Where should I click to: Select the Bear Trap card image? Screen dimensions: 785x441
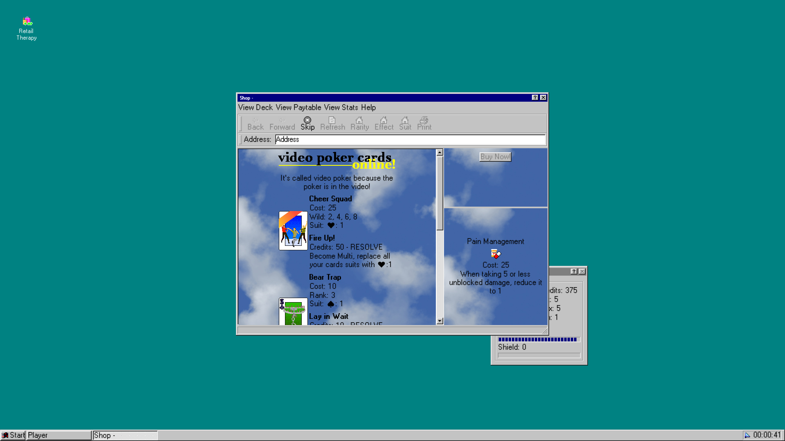(x=293, y=312)
